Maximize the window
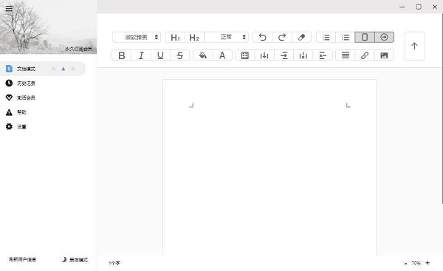 click(x=419, y=7)
